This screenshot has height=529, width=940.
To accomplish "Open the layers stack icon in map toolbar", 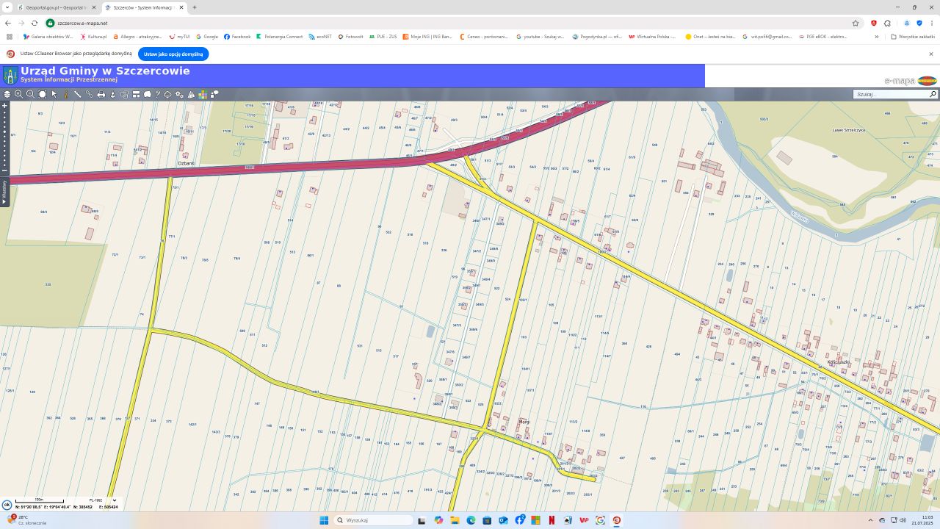I will [x=7, y=94].
